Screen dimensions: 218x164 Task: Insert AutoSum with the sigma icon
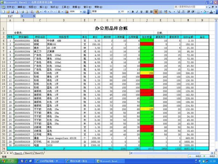(x=59, y=12)
